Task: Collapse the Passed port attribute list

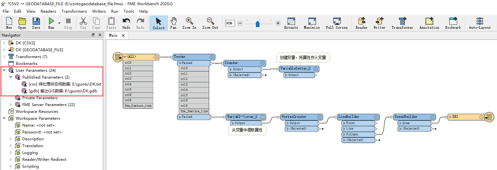Action: click(180, 63)
